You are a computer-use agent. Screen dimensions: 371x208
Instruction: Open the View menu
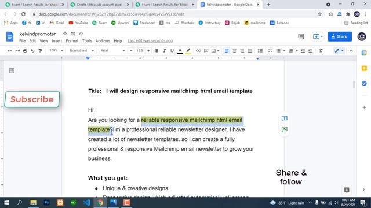point(44,41)
